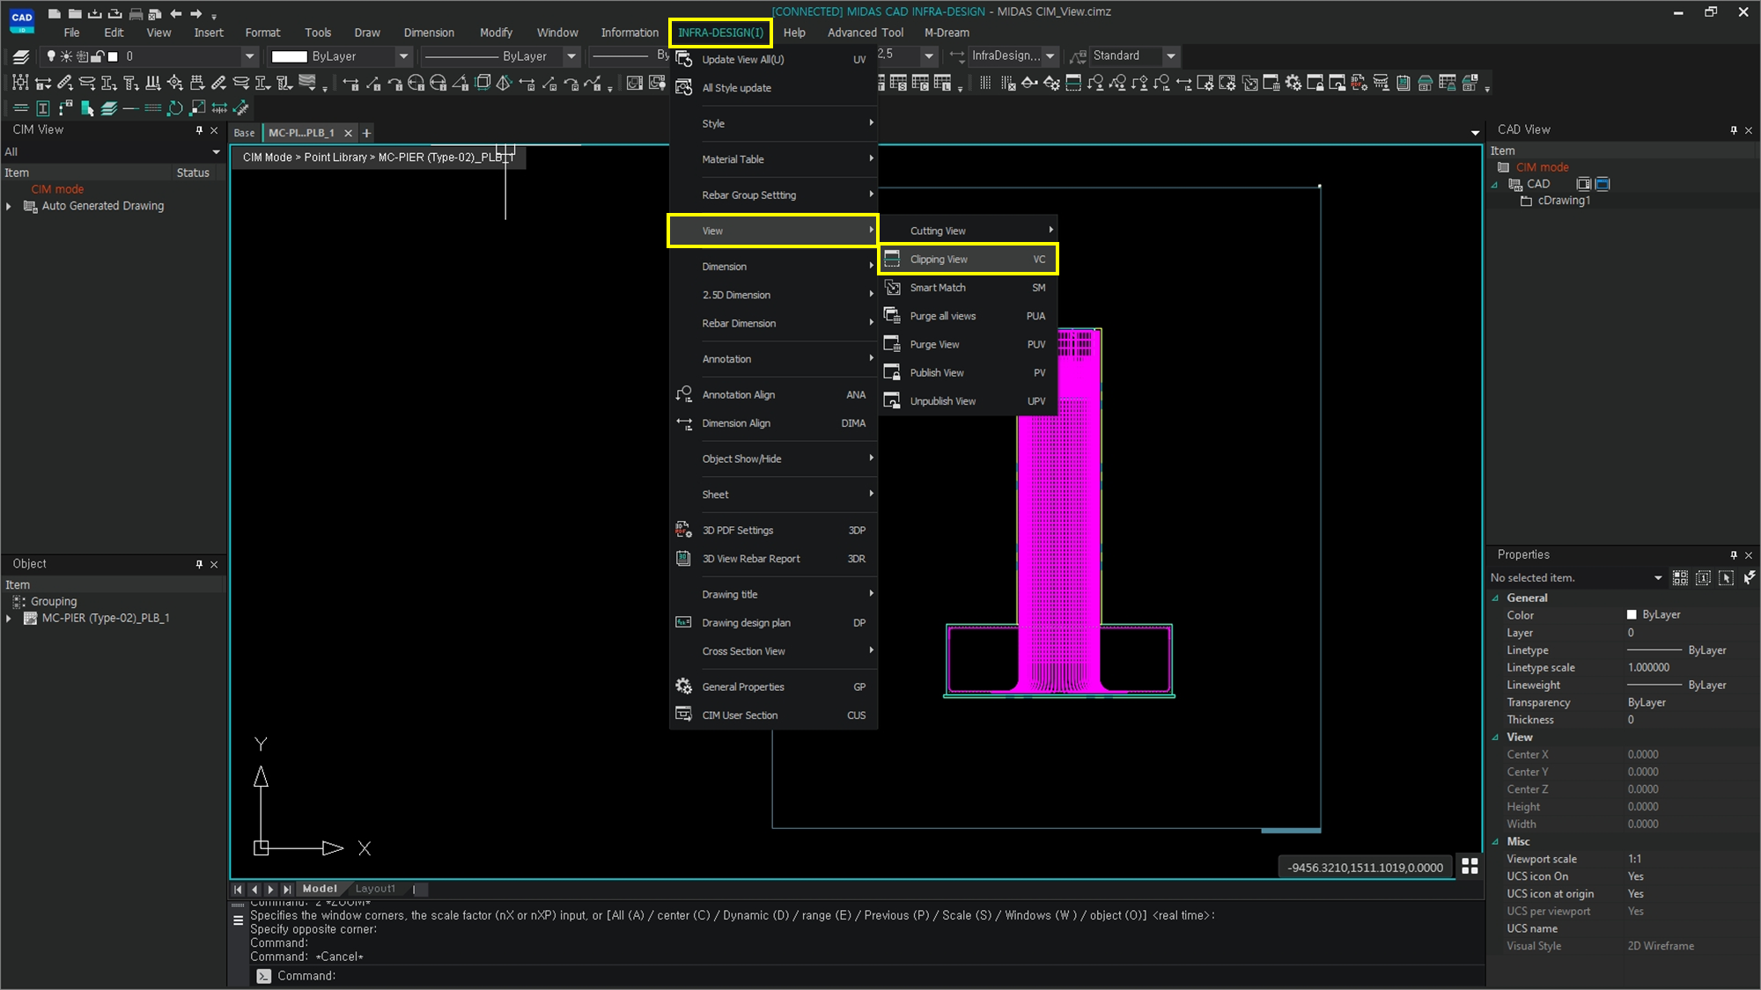Expand the Auto Generated Drawing tree node
Image resolution: width=1761 pixels, height=990 pixels.
tap(9, 206)
